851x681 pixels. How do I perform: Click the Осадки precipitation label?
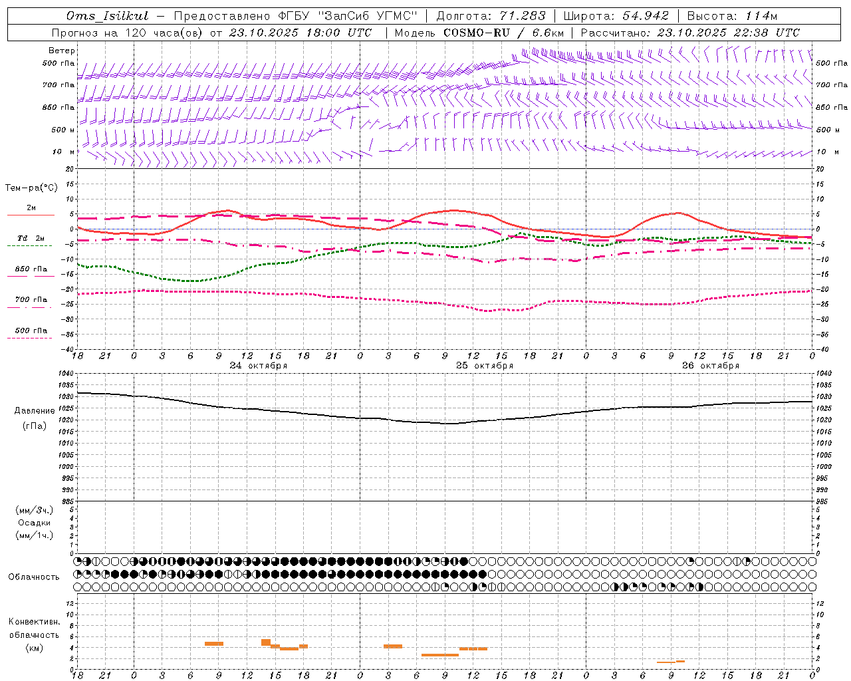click(x=35, y=523)
